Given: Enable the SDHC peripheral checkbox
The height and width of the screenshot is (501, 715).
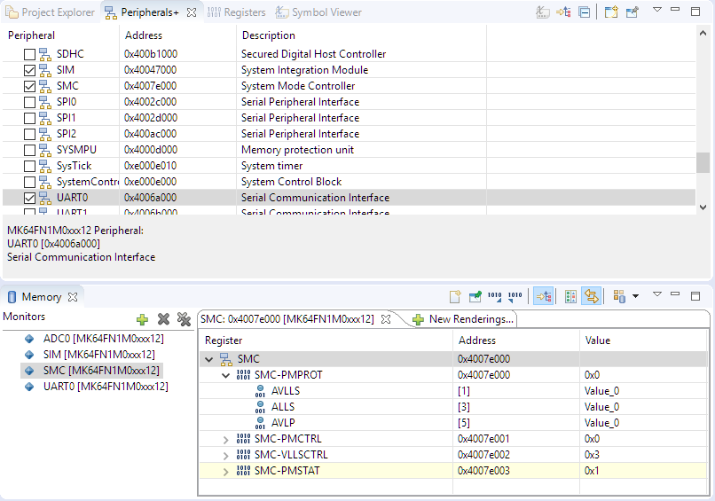Looking at the screenshot, I should point(29,54).
